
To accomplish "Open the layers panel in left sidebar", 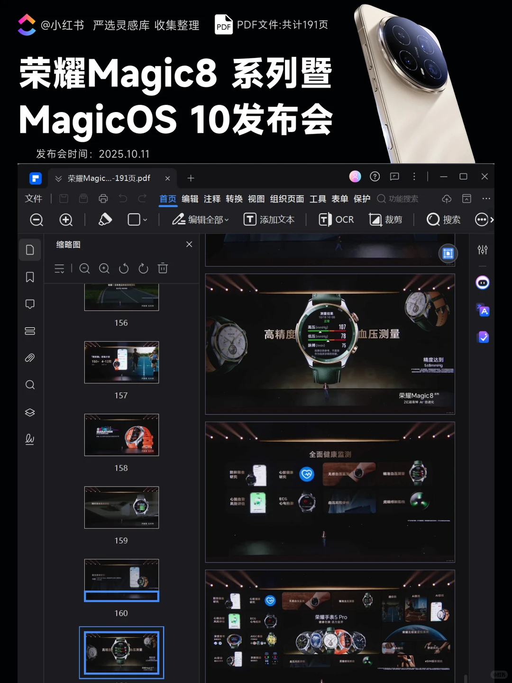I will coord(30,412).
